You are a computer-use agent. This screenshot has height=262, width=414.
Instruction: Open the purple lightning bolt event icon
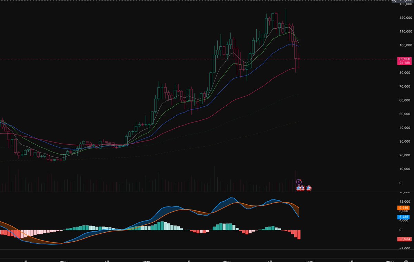(299, 182)
